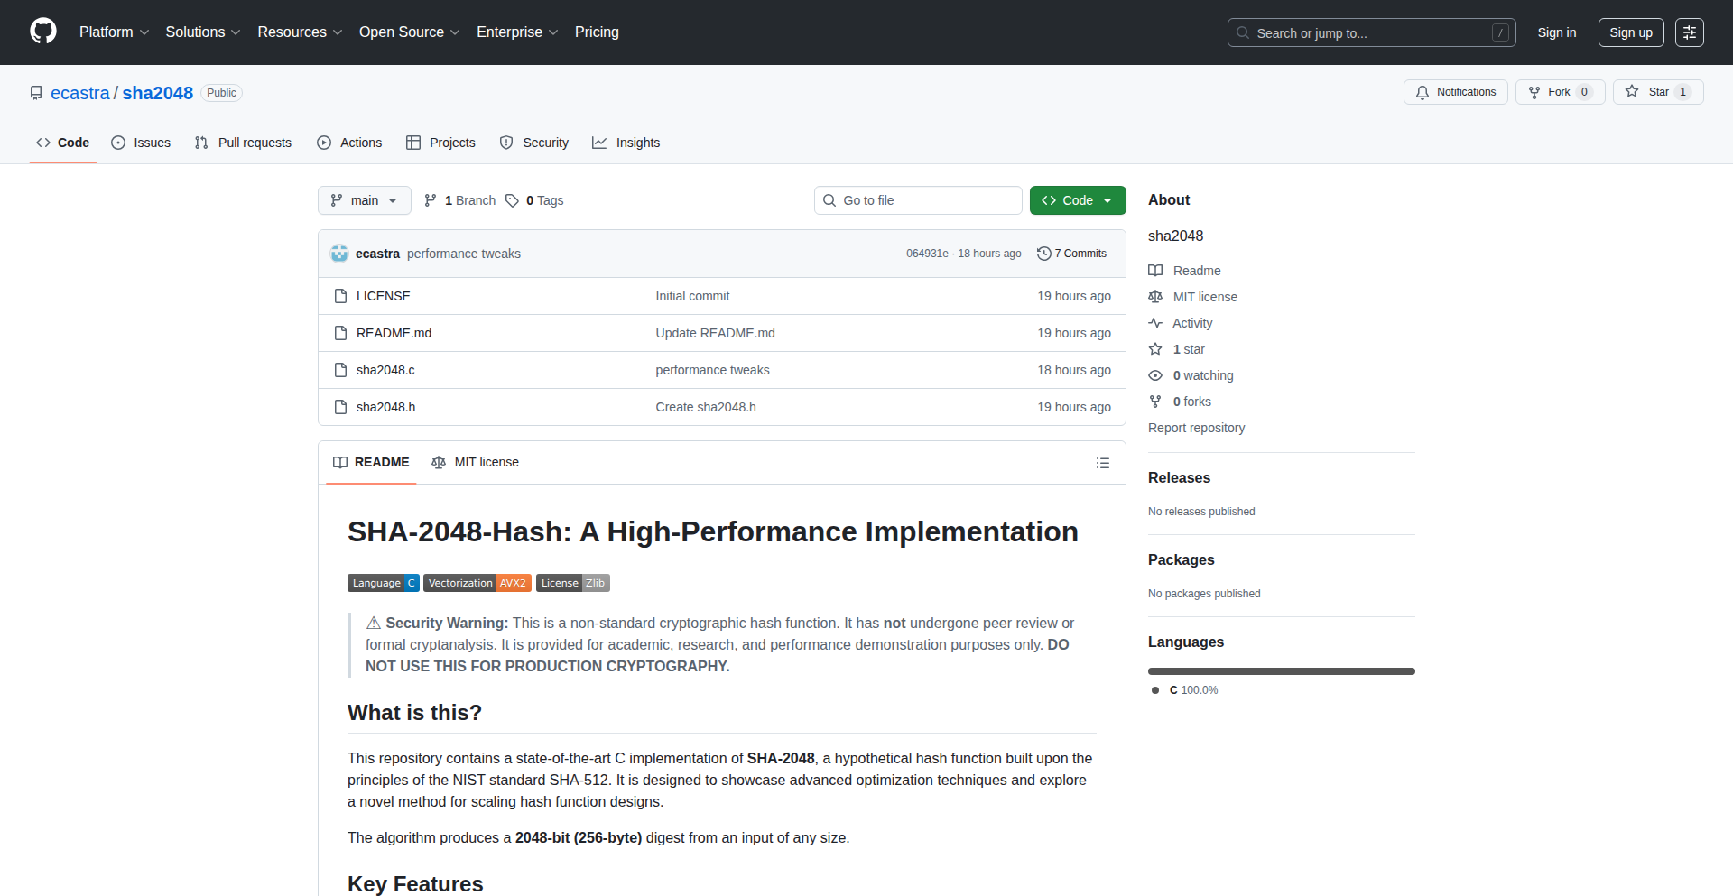
Task: Switch to the Issues tab
Action: pos(141,143)
